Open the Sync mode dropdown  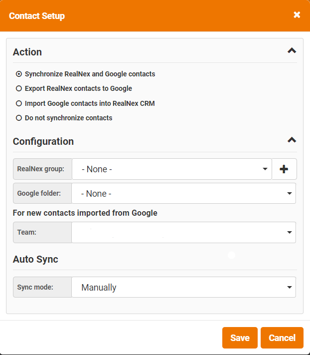(x=183, y=287)
